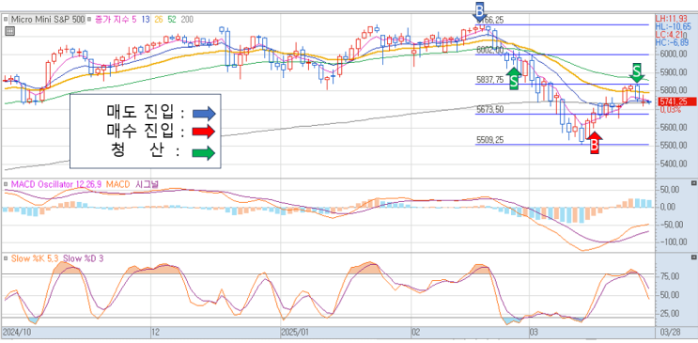
Task: Click the 5673,50 level label
Action: click(x=489, y=110)
